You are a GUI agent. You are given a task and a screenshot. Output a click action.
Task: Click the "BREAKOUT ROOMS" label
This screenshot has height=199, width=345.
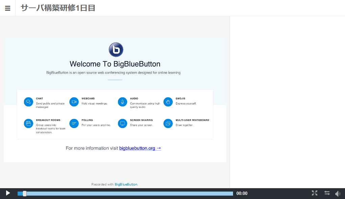tap(48, 120)
